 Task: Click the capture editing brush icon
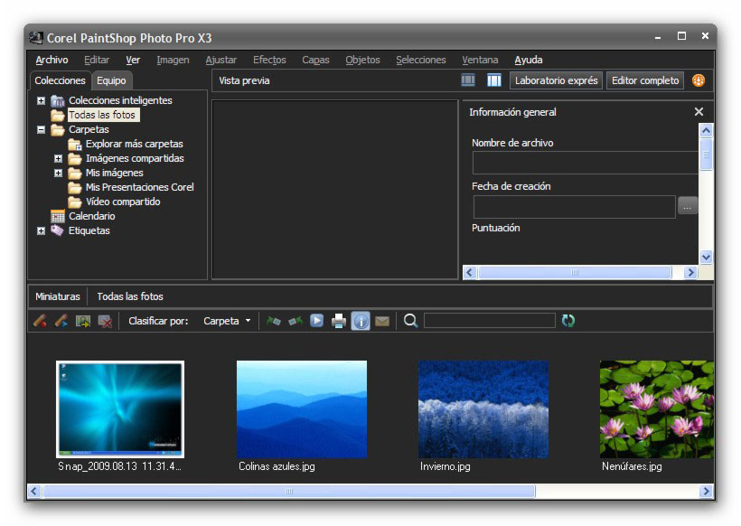point(40,322)
